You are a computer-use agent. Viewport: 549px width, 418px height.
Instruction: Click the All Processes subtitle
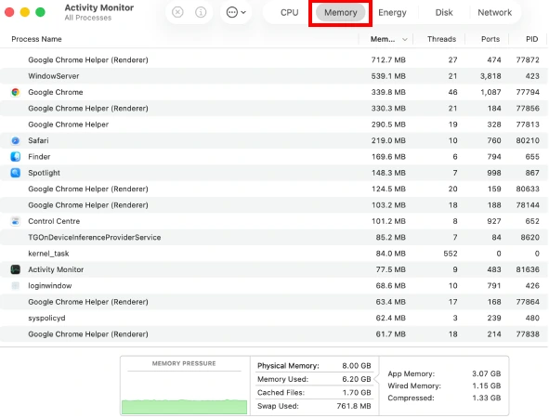click(x=88, y=18)
